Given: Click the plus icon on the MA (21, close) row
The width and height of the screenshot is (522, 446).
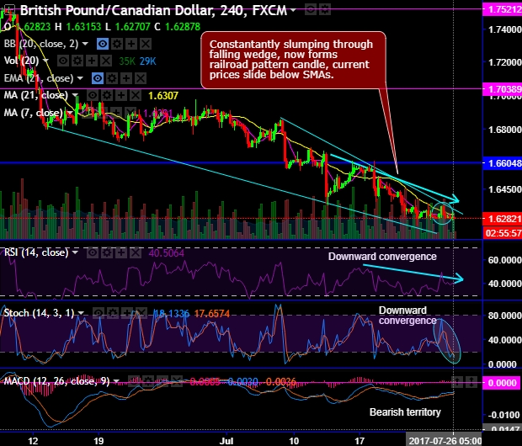Looking at the screenshot, I should [x=121, y=96].
